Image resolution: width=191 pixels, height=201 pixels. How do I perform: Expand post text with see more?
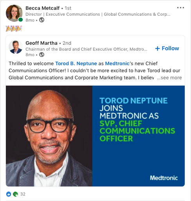(169, 78)
